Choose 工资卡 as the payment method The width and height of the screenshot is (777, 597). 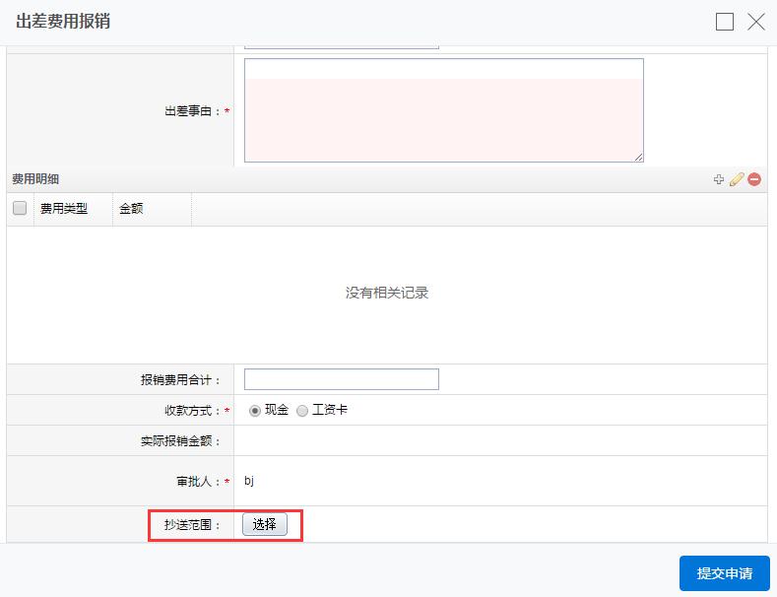coord(302,411)
